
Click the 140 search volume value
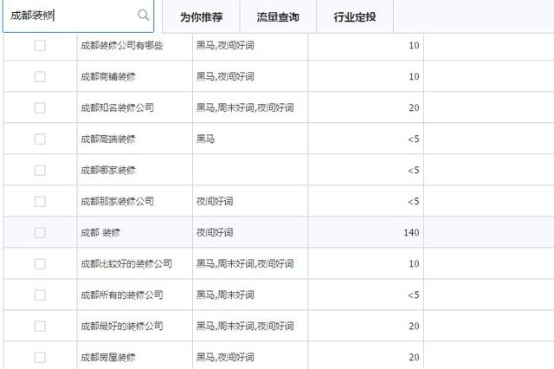[x=411, y=232]
